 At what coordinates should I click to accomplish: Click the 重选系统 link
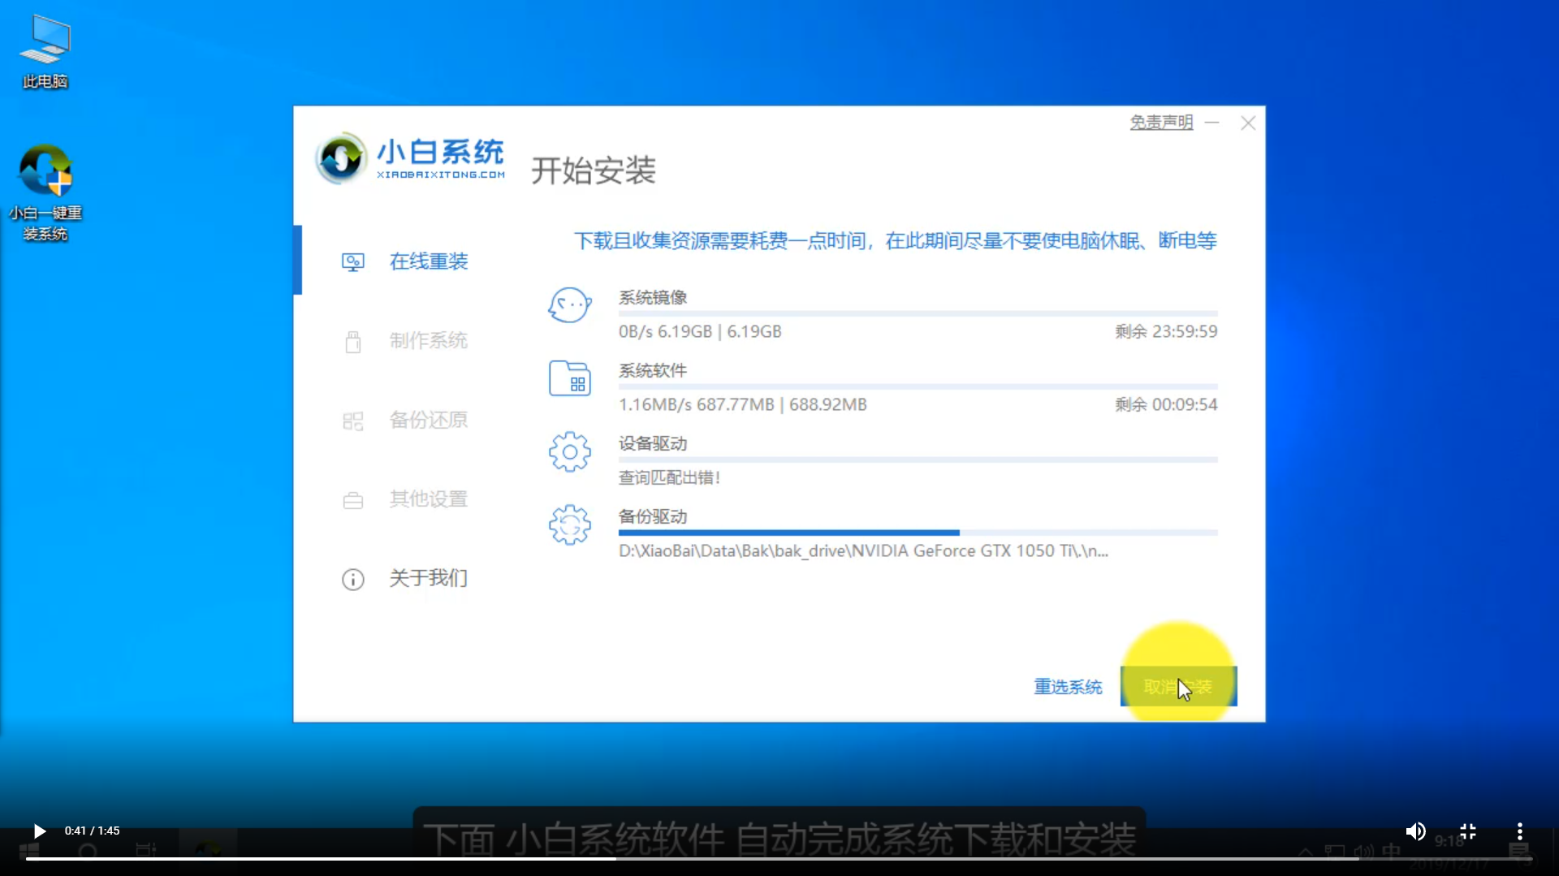pos(1068,687)
